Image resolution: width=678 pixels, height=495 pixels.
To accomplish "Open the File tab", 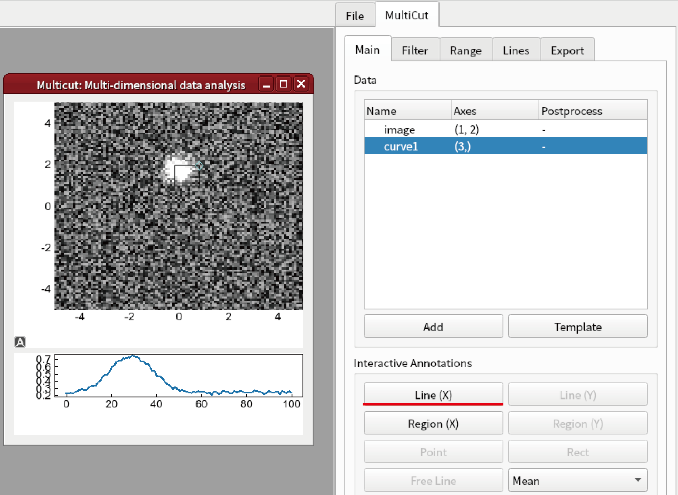I will point(355,16).
